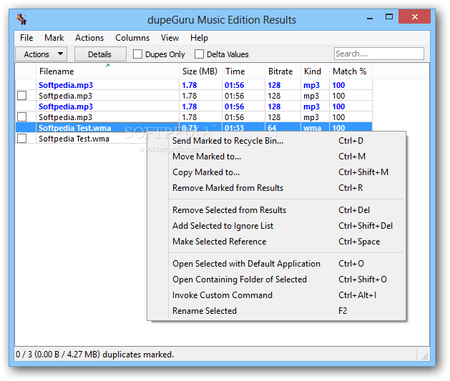Enable the Dupes Only checkbox
Viewport: 450px width, 381px height.
[x=137, y=54]
